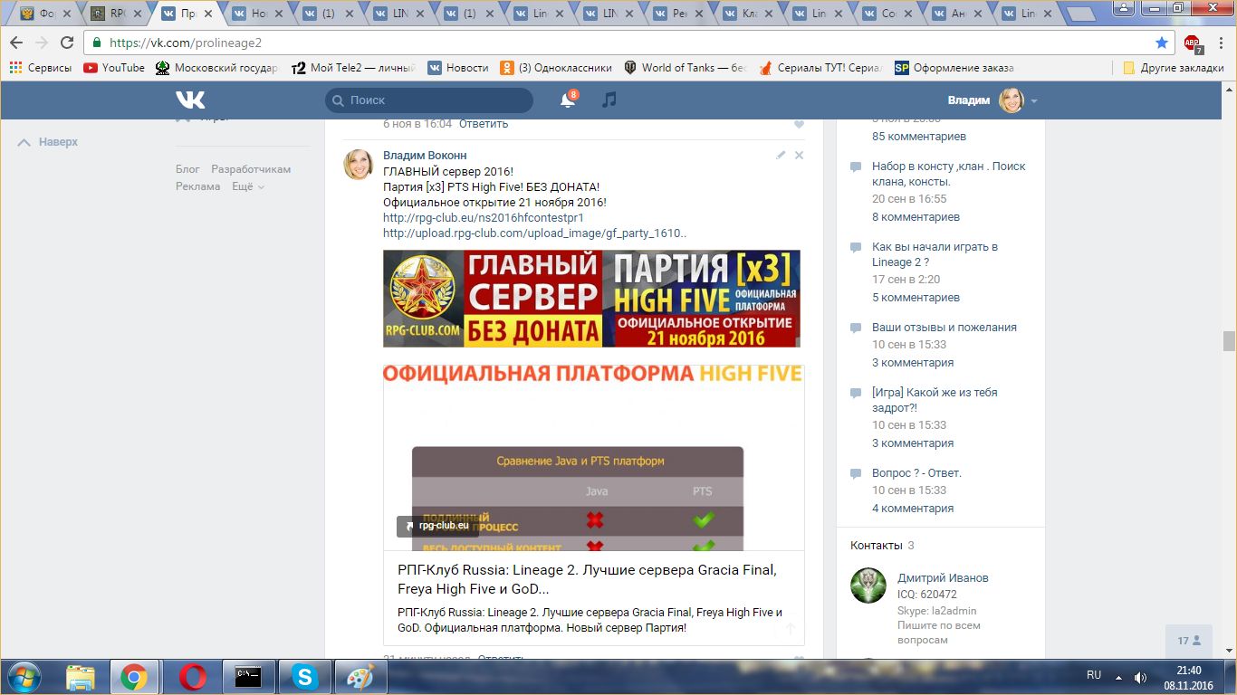1237x695 pixels.
Task: Open topic Вопрос ? - Ответ.
Action: click(x=916, y=473)
